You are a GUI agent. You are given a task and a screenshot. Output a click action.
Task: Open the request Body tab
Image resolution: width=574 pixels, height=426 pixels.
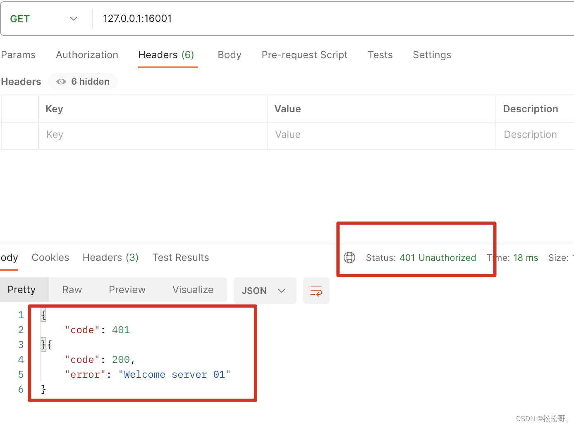[x=230, y=55]
